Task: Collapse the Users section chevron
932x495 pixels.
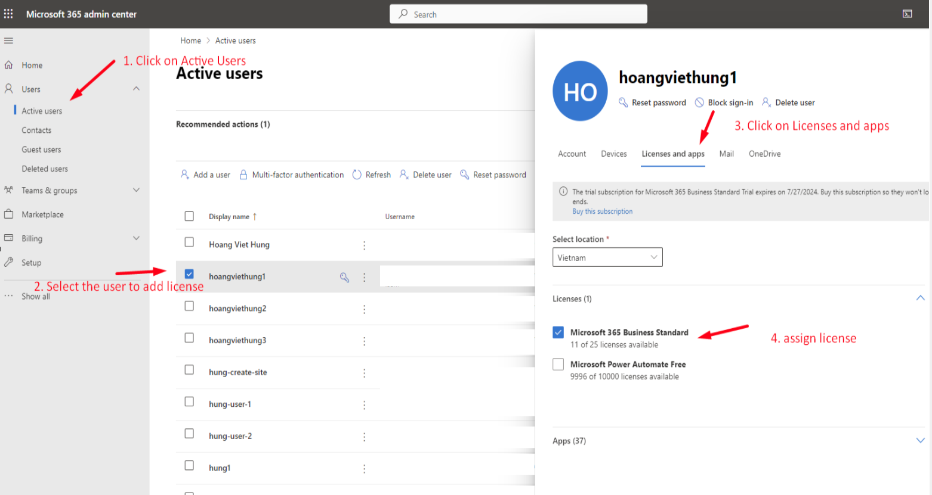Action: click(x=136, y=88)
